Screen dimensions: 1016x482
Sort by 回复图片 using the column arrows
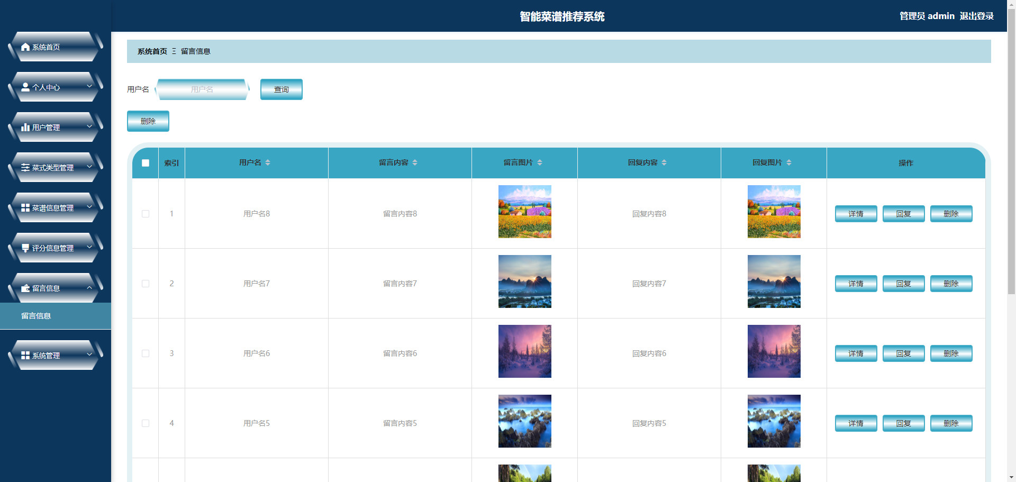(789, 162)
